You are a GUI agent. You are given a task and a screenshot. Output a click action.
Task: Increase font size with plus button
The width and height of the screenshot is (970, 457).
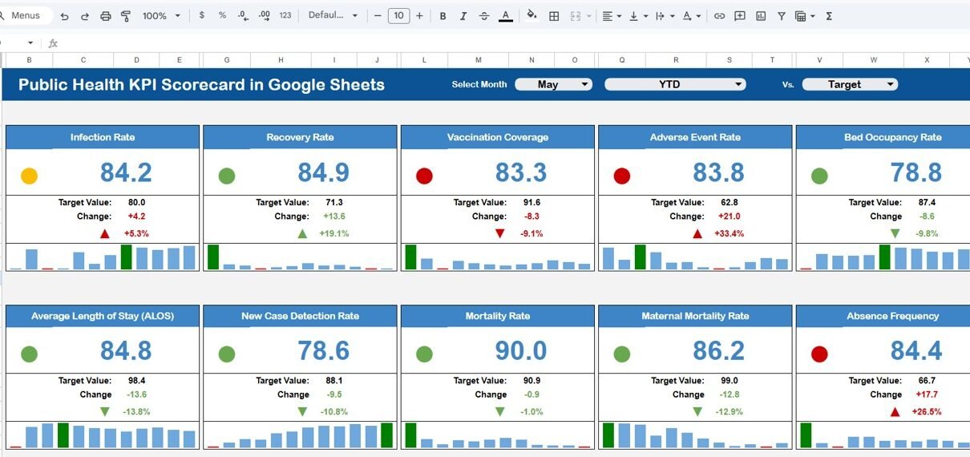tap(419, 16)
